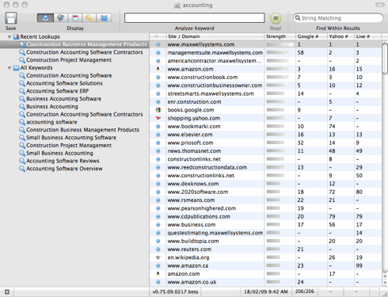
Task: Click the results vertical scrollbar thumb
Action: coord(385,59)
